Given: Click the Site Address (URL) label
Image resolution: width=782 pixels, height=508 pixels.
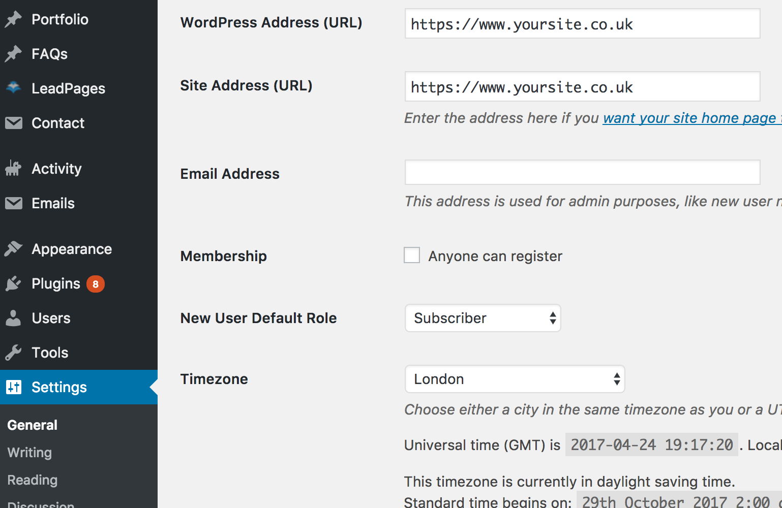Looking at the screenshot, I should pyautogui.click(x=247, y=85).
